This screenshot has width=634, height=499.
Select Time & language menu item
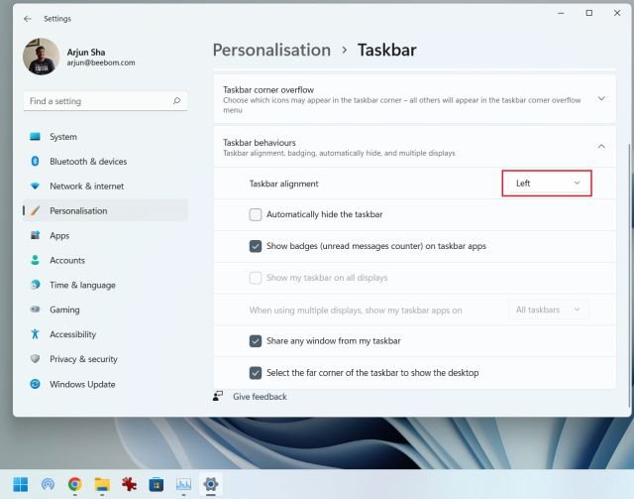pos(82,286)
